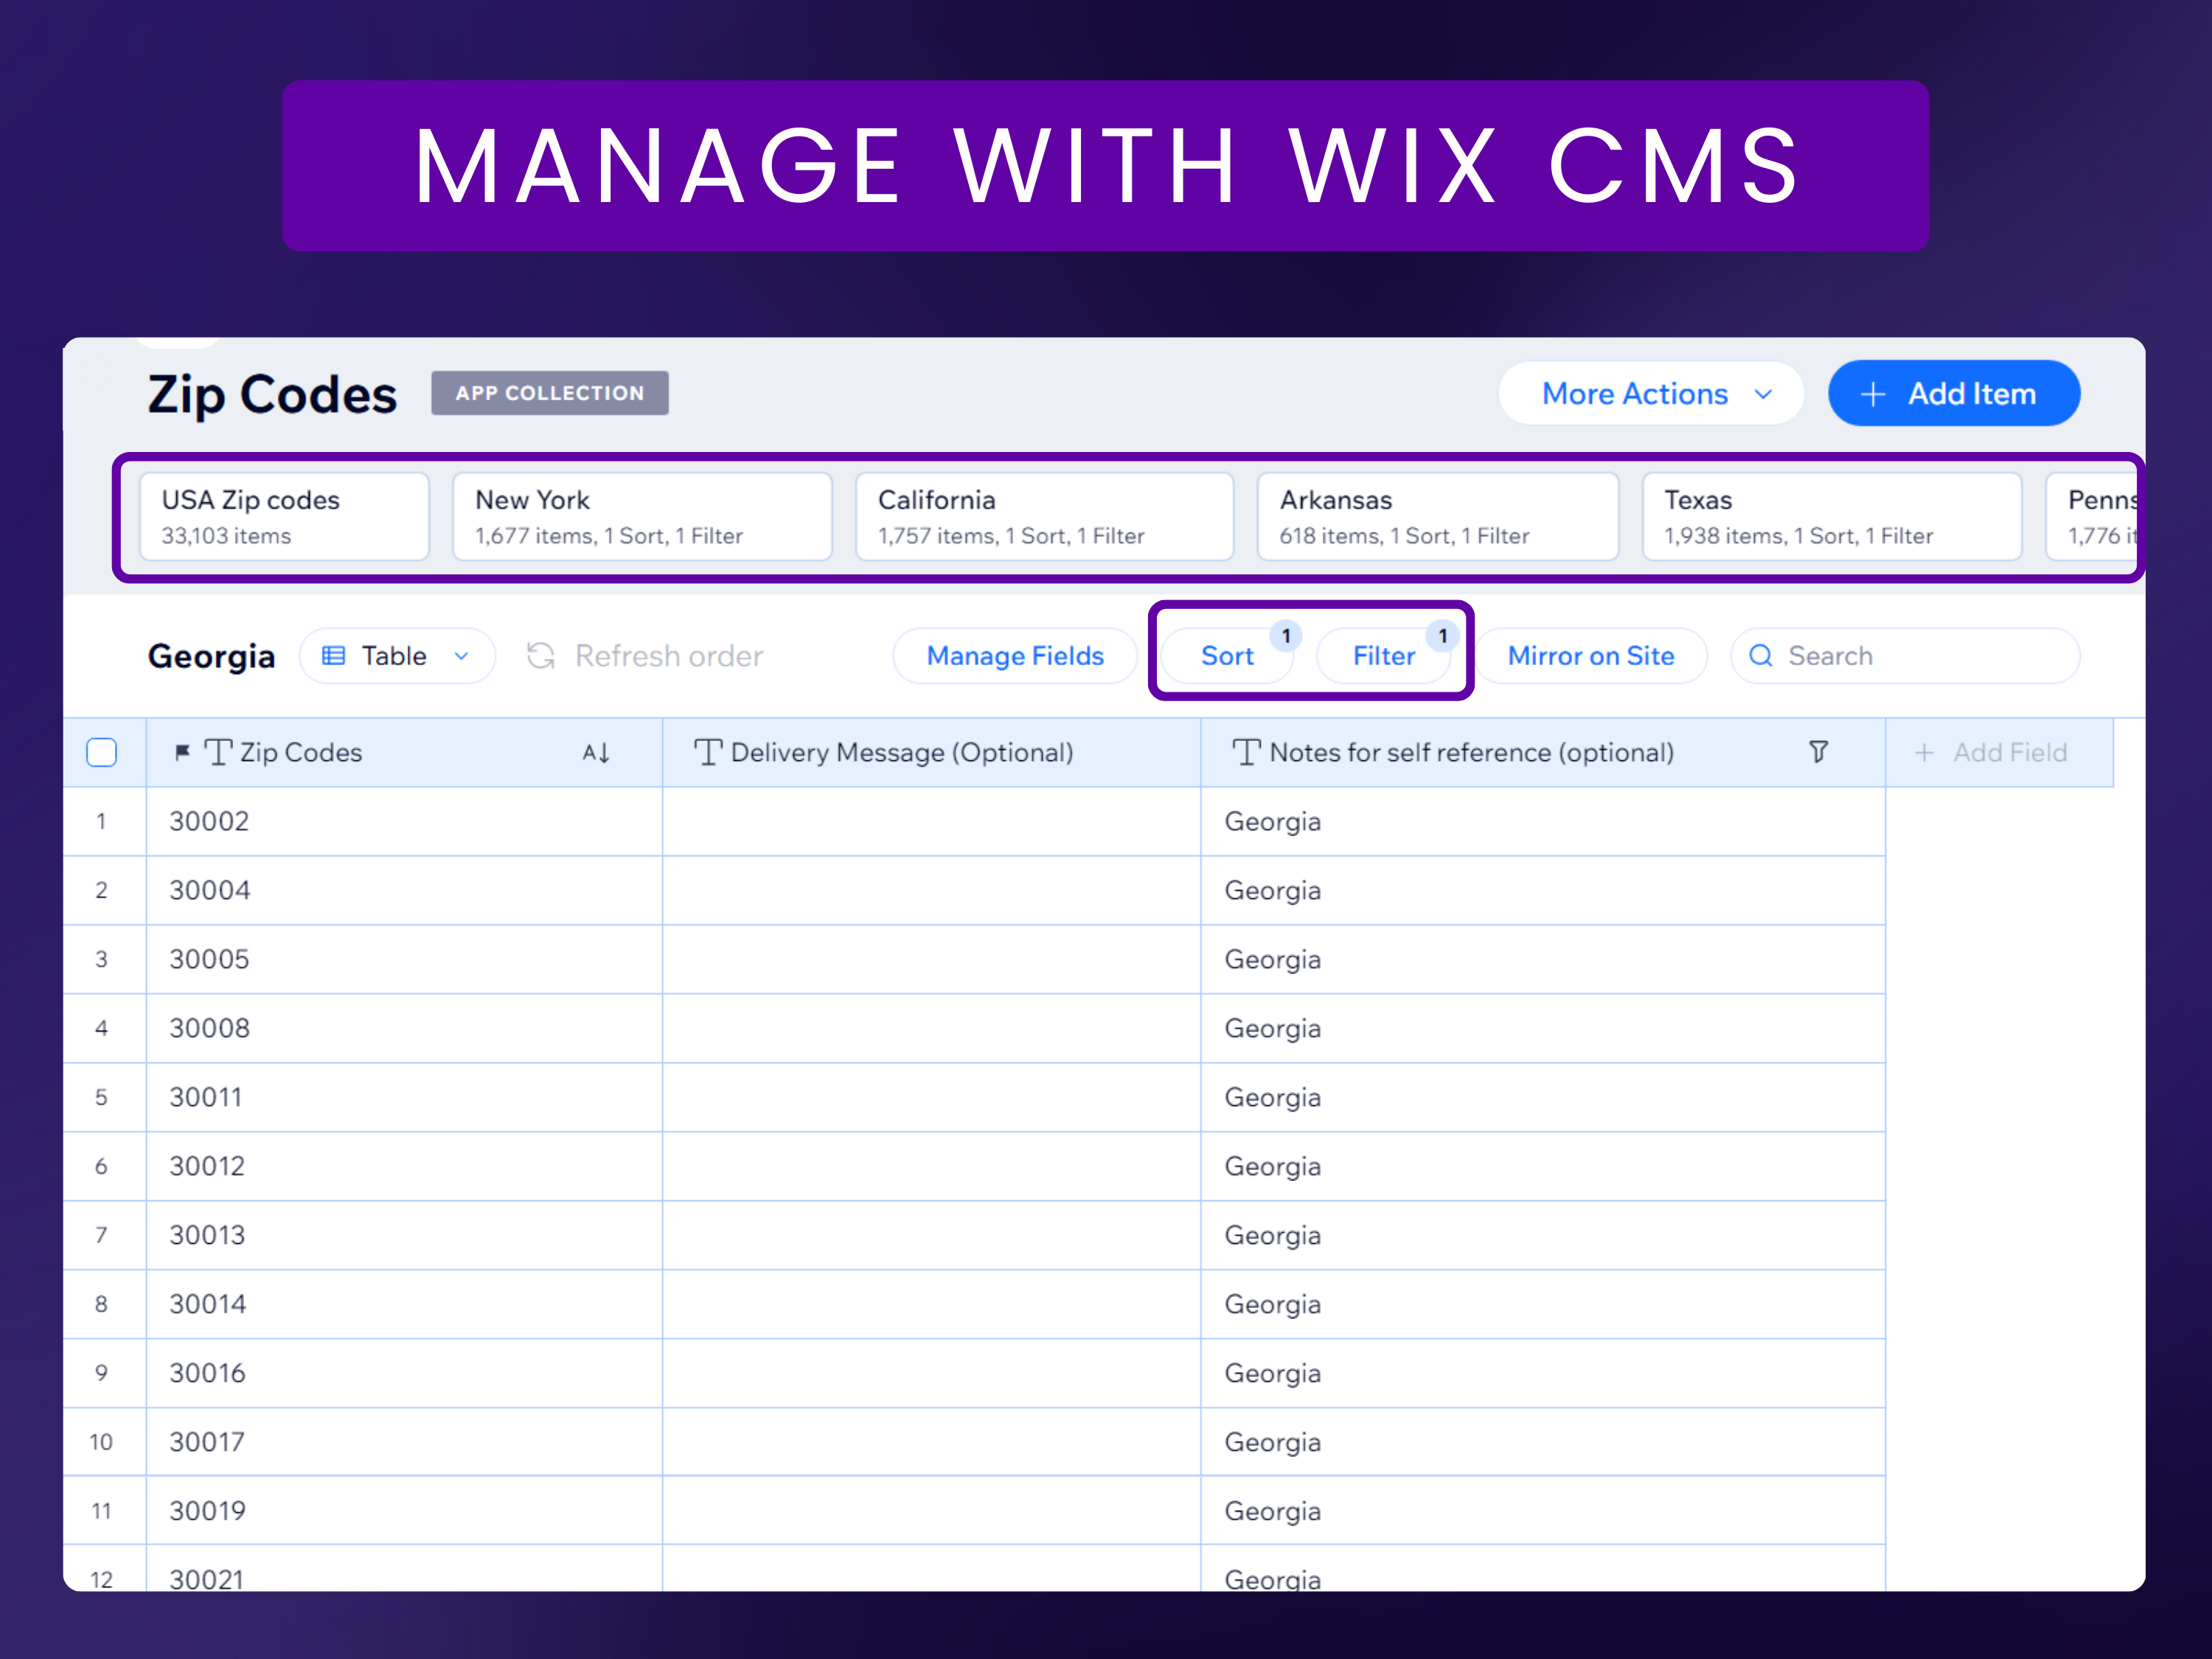Select row number 1
The width and height of the screenshot is (2212, 1659).
pos(101,822)
